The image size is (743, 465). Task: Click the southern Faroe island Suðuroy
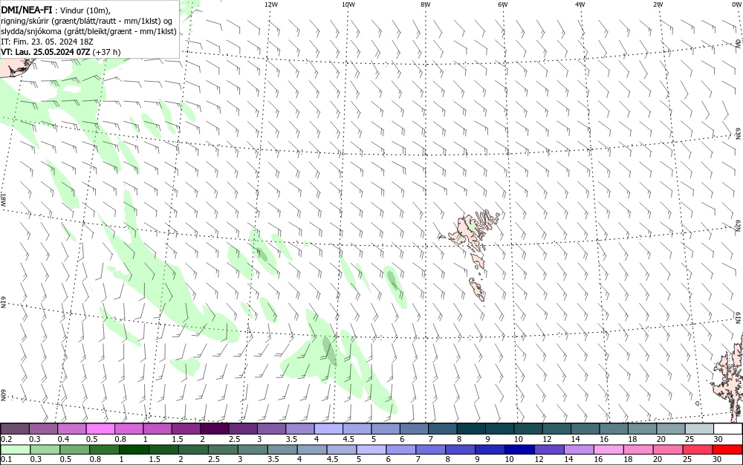coord(477,289)
